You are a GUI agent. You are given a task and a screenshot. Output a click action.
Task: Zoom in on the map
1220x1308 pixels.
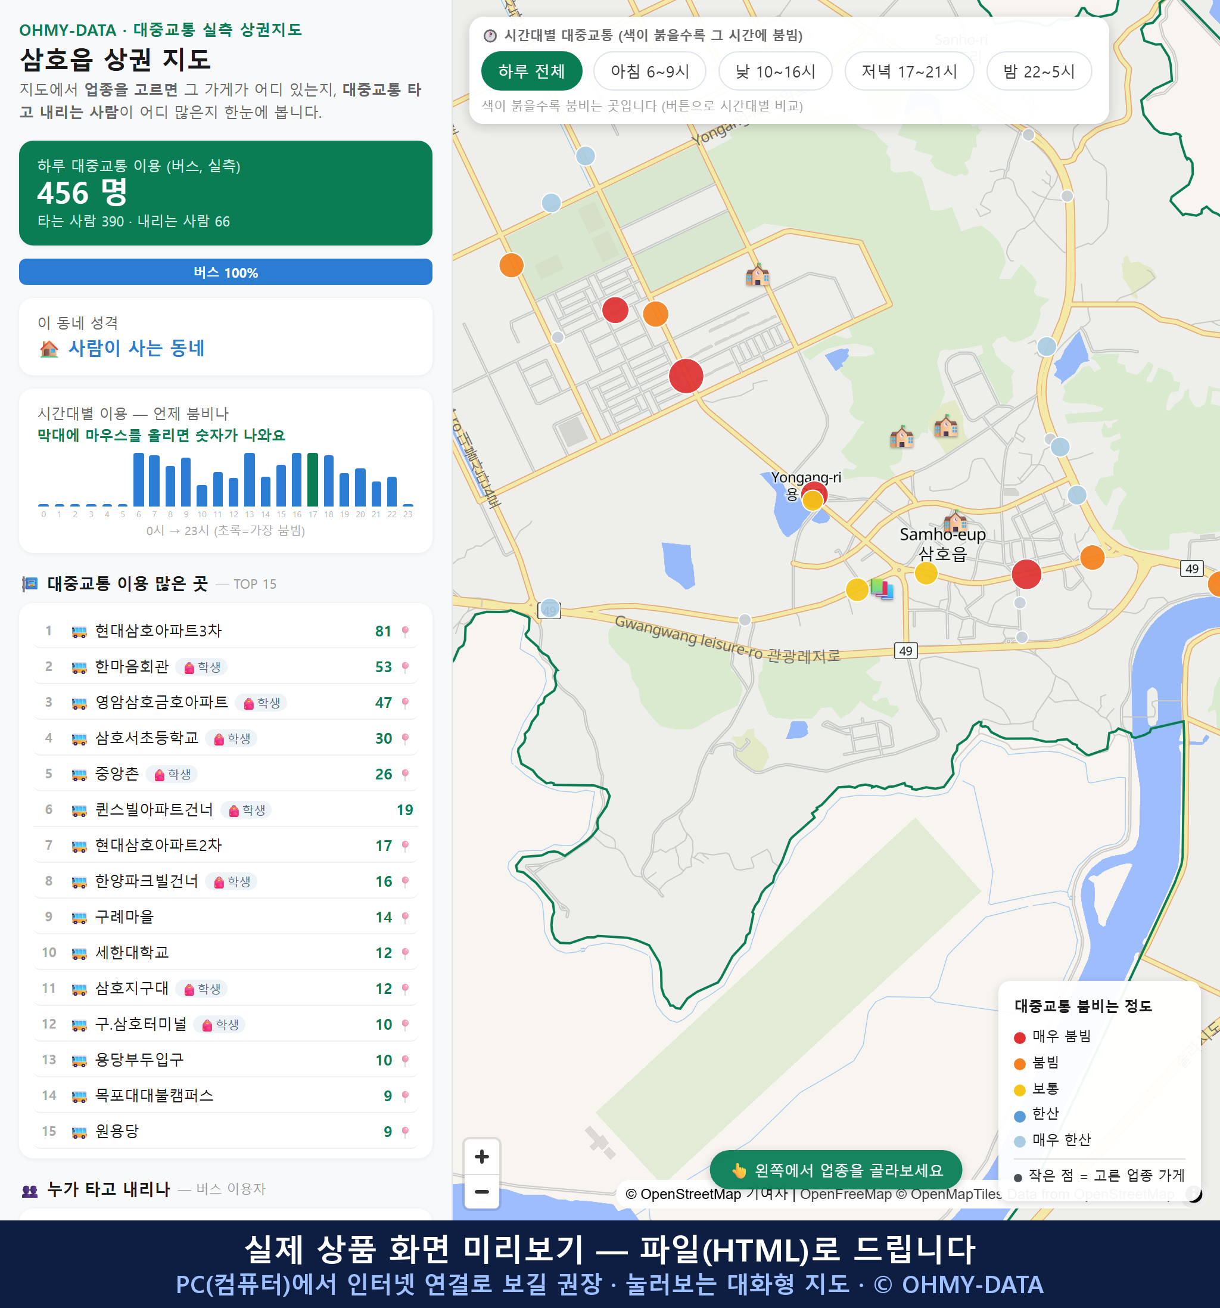point(481,1157)
